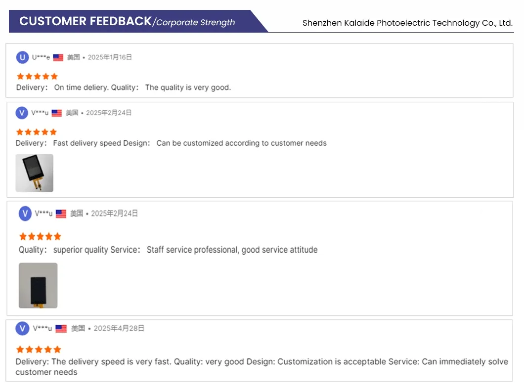Click the 2025年4月28日 review date

(x=119, y=329)
